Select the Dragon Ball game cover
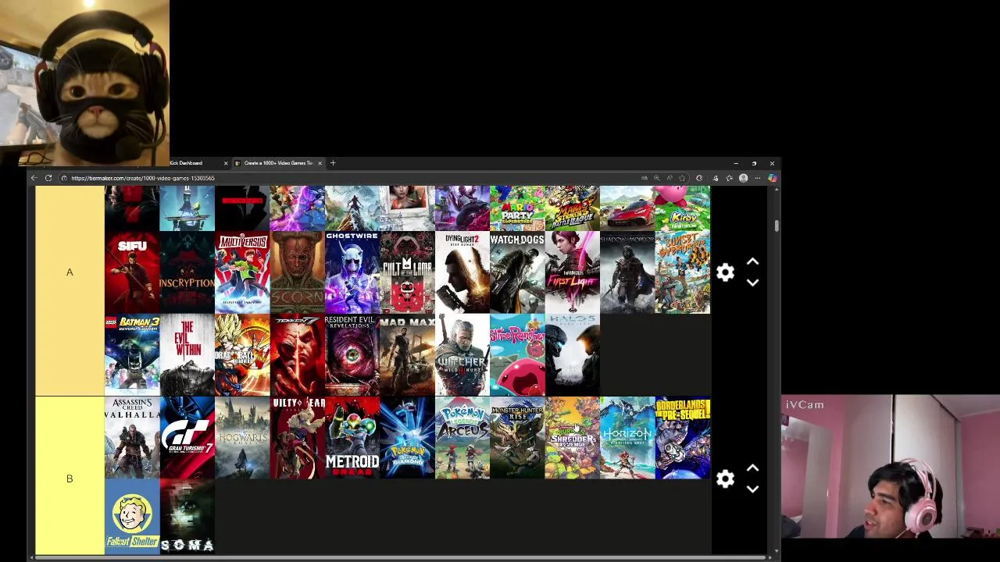This screenshot has width=1000, height=562. (x=242, y=355)
